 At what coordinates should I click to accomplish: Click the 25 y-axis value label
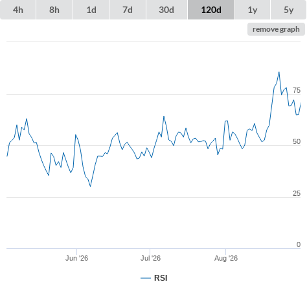pos(297,193)
